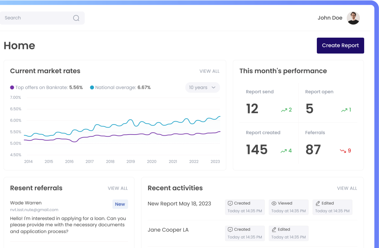Click the Report send upward trend arrow
This screenshot has width=379, height=248.
tap(284, 110)
